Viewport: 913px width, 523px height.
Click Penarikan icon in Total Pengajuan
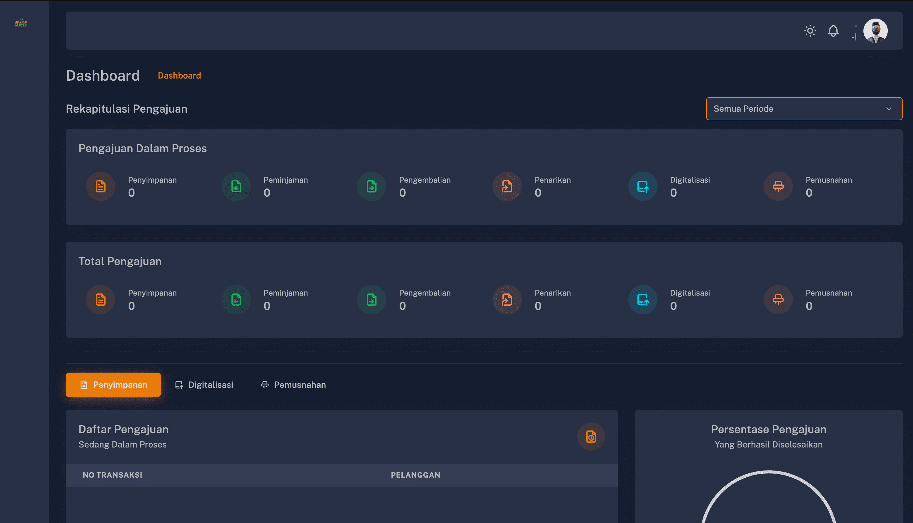point(507,300)
